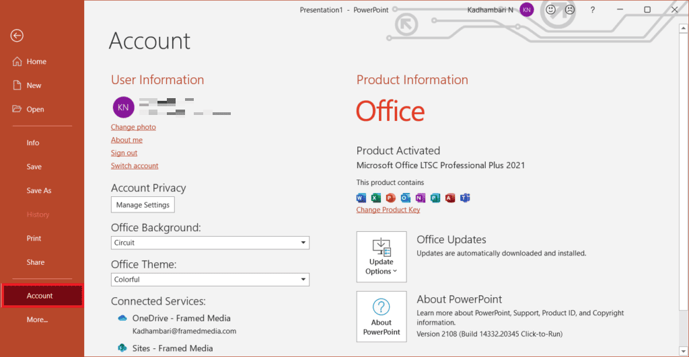The width and height of the screenshot is (689, 357).
Task: Open the About me link
Action: 126,140
